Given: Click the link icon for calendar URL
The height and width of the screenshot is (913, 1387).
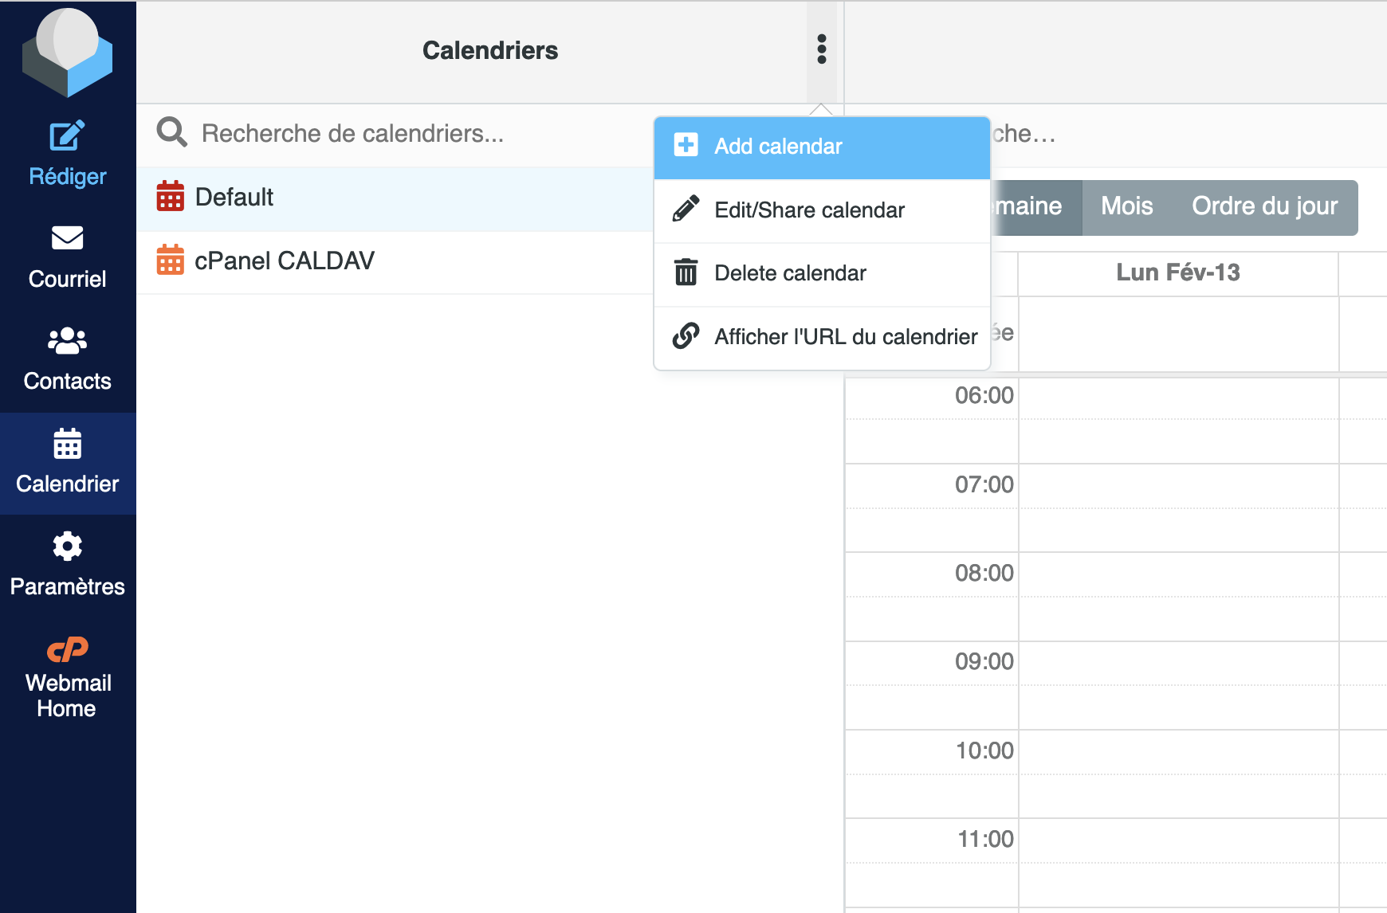Looking at the screenshot, I should click(686, 336).
